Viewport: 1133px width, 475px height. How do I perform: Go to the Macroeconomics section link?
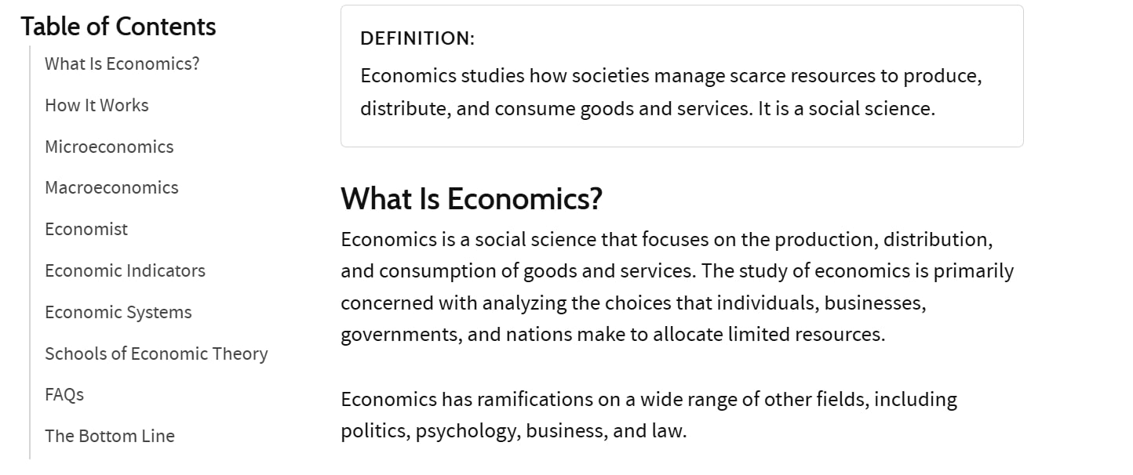point(111,187)
